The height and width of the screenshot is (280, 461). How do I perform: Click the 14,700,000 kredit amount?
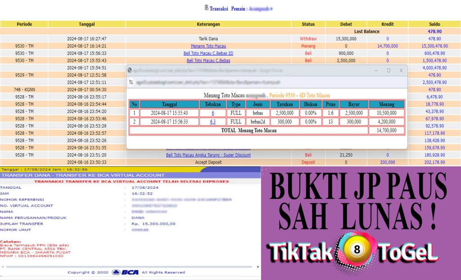[x=387, y=46]
